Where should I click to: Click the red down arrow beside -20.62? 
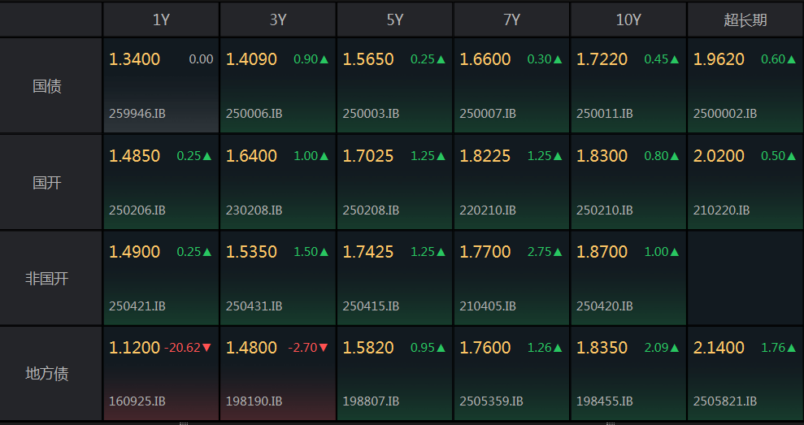206,348
